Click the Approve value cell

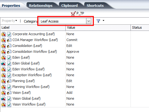coord(73,52)
